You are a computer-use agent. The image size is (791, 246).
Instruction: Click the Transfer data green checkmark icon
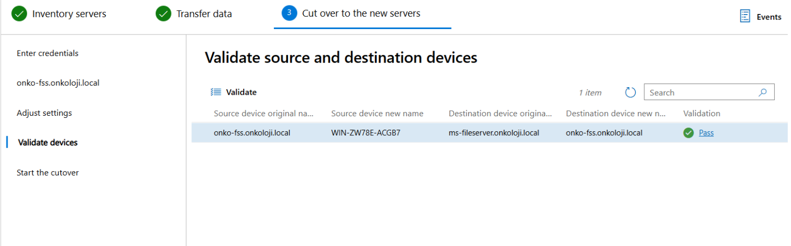163,14
